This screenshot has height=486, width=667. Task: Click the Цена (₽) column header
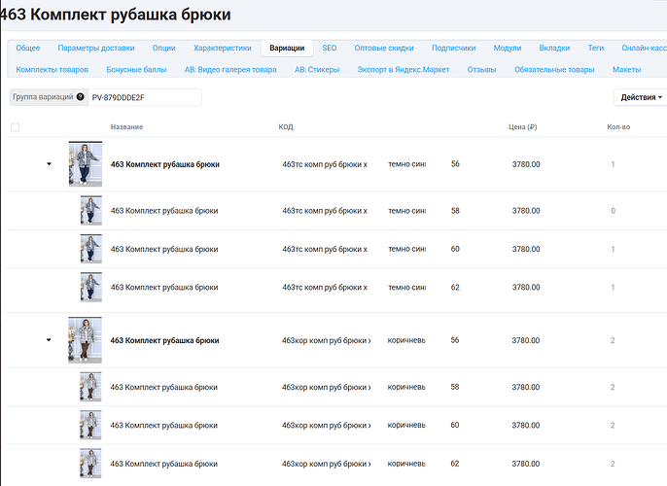point(523,127)
